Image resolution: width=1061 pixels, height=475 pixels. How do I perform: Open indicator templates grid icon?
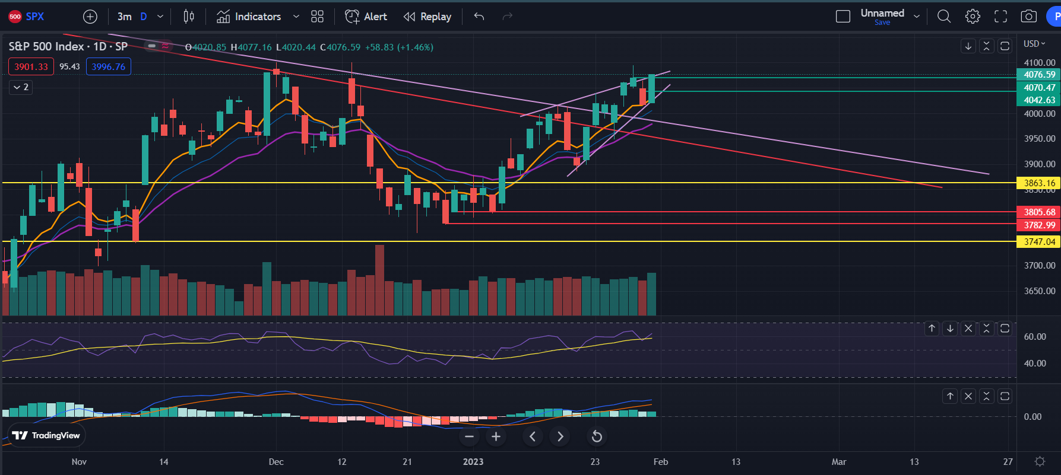click(318, 17)
